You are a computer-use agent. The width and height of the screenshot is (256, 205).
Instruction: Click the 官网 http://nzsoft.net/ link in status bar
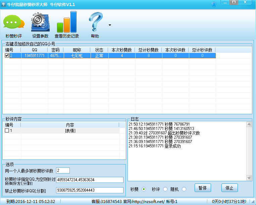click(x=144, y=202)
